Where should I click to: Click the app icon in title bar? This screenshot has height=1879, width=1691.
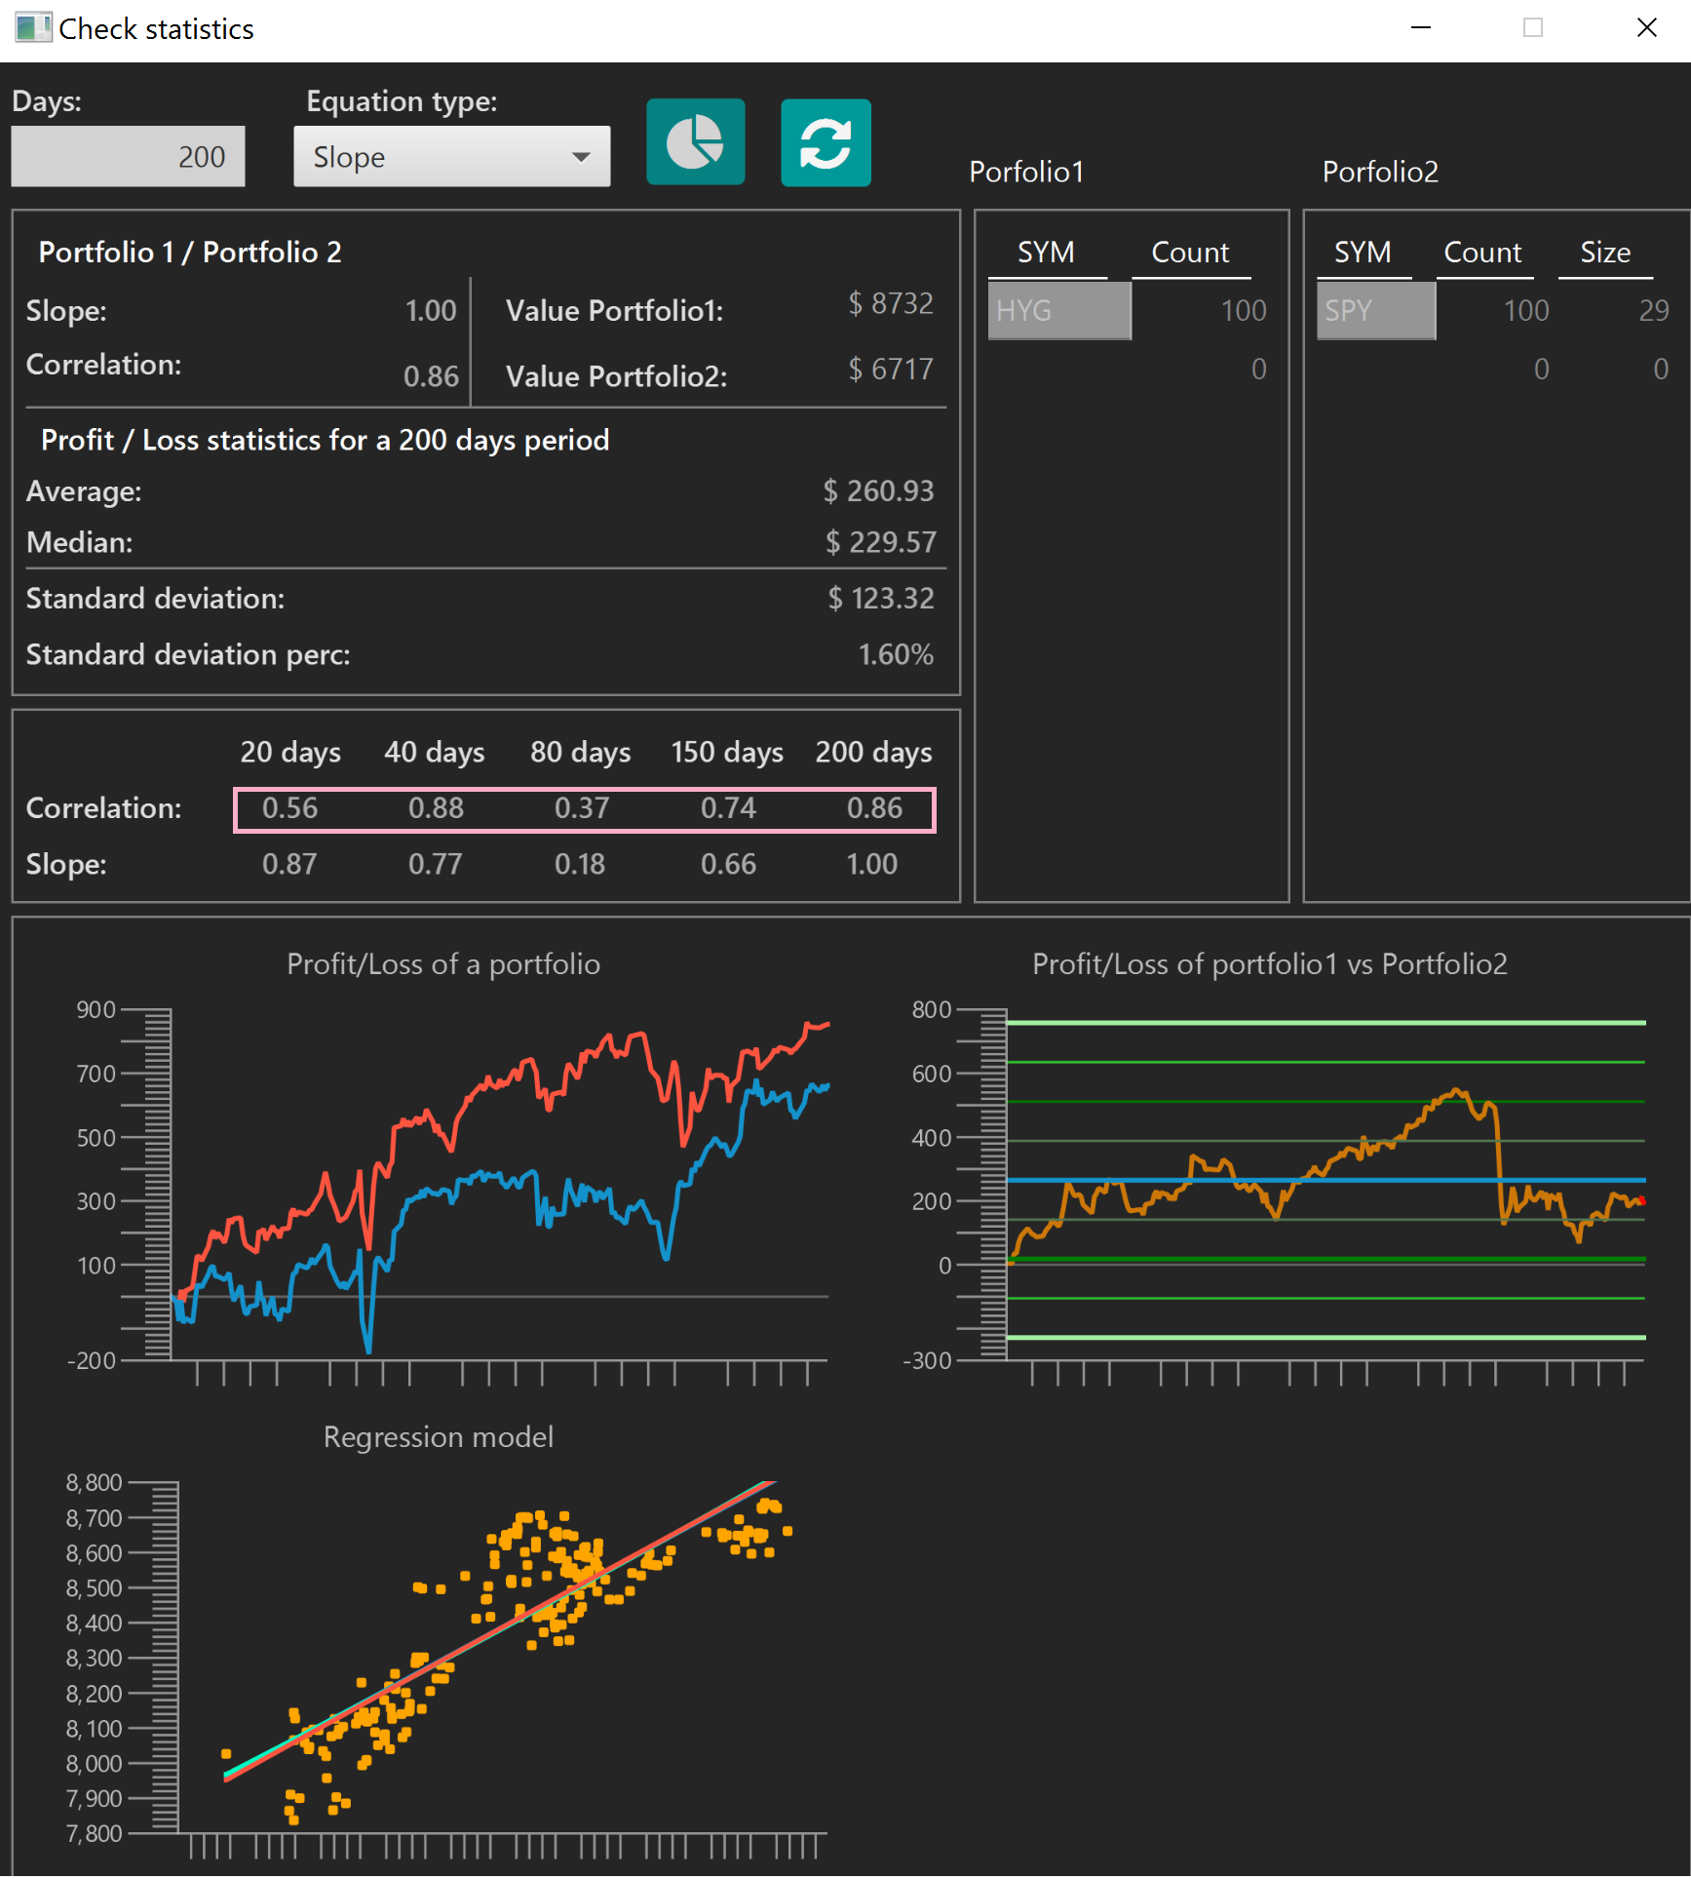coord(32,27)
